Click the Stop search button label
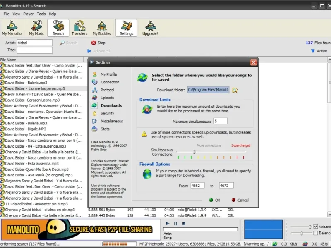 pyautogui.click(x=101, y=43)
